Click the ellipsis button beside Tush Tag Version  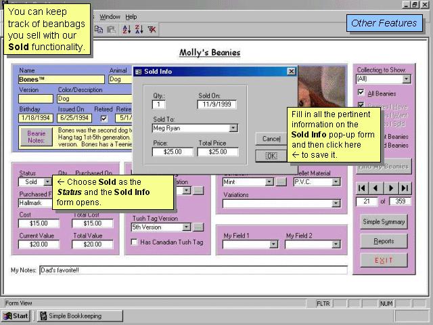tap(198, 227)
